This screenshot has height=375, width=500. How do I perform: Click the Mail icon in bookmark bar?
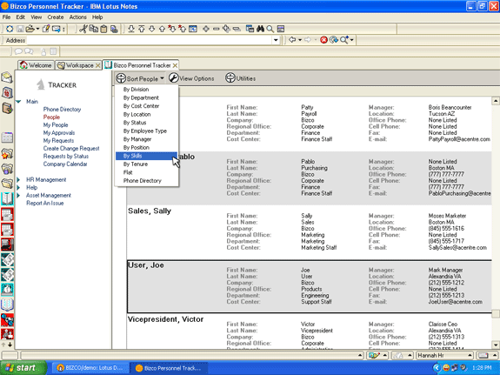tap(7, 77)
